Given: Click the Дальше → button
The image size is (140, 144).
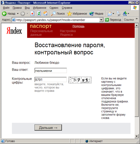Looking at the screenshot, I should click(x=48, y=127).
